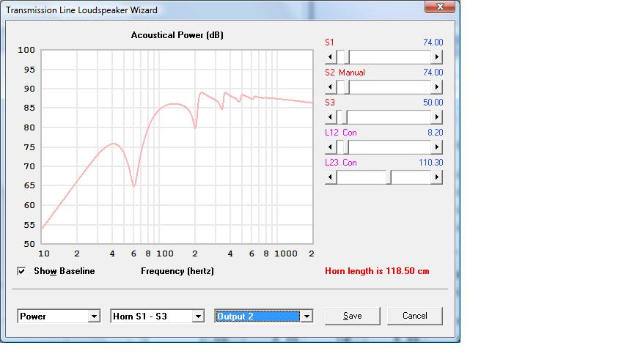Image resolution: width=635 pixels, height=359 pixels.
Task: Toggle the Show Baseline checkbox
Action: click(21, 271)
